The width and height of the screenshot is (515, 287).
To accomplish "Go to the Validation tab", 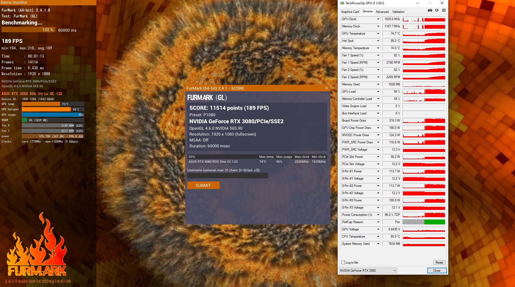I will click(398, 12).
